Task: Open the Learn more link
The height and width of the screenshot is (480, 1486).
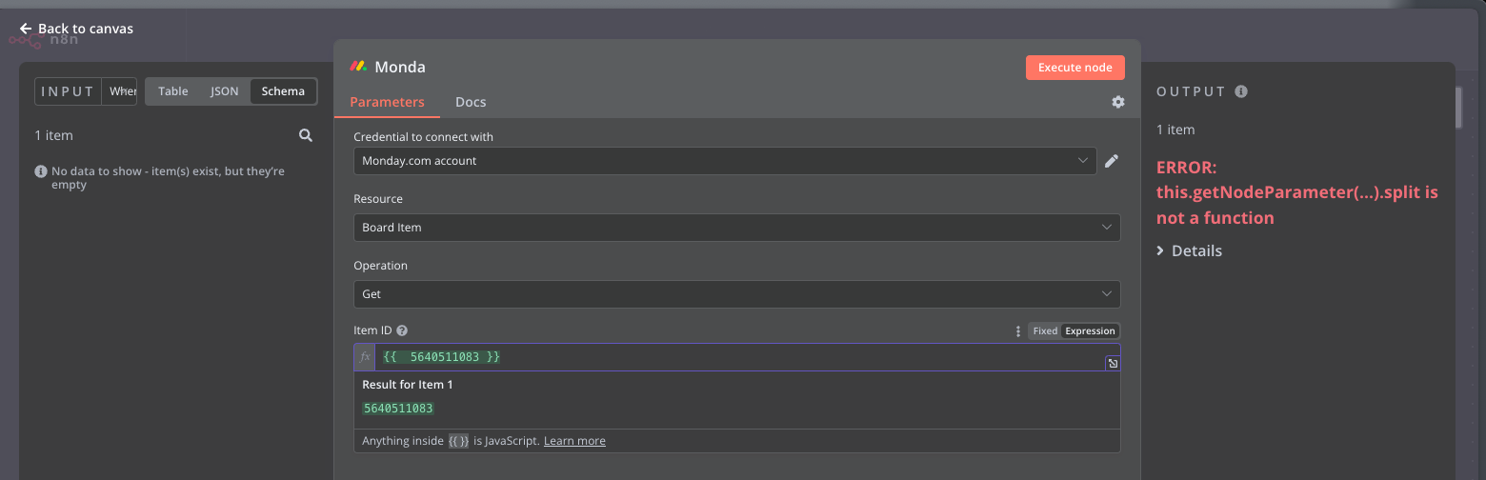Action: pyautogui.click(x=574, y=441)
